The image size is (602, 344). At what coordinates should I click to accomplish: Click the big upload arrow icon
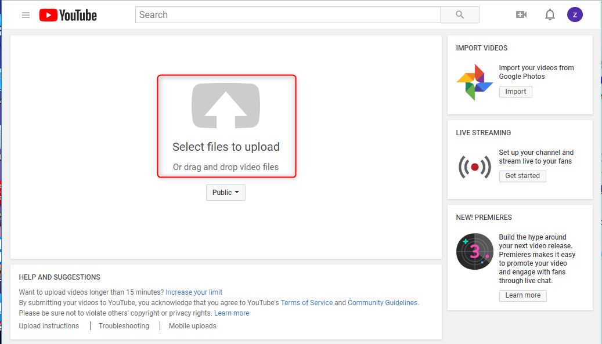coord(226,106)
